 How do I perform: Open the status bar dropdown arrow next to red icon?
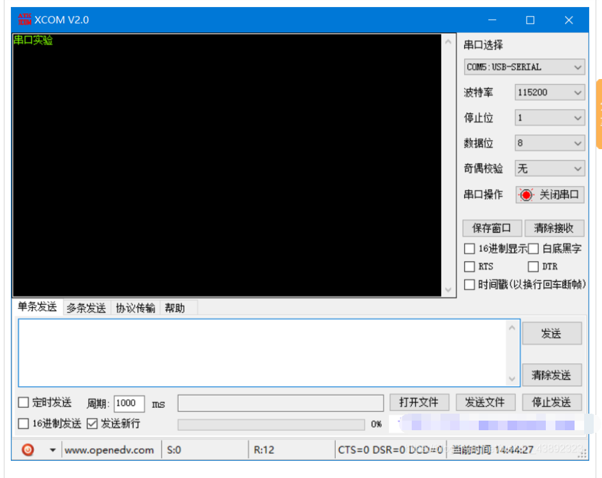click(52, 450)
